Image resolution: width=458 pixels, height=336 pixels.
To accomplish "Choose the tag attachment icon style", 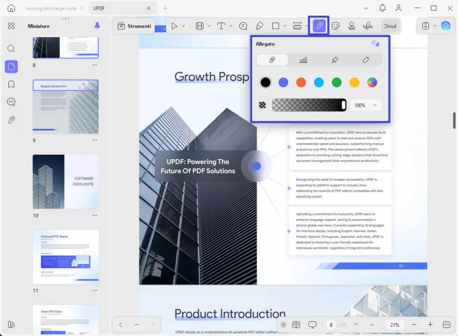I will tap(366, 60).
